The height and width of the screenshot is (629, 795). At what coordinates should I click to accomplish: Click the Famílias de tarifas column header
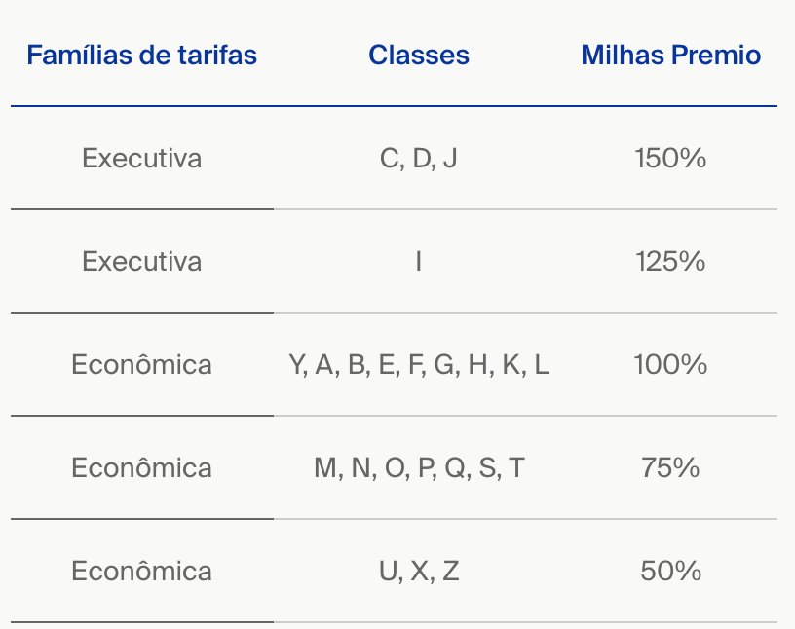[142, 55]
